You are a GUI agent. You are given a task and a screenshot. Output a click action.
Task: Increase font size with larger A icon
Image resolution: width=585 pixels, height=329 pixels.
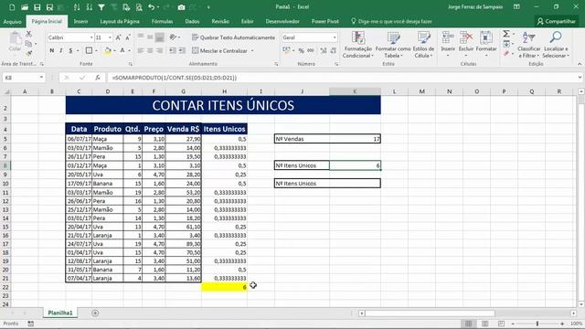[118, 37]
